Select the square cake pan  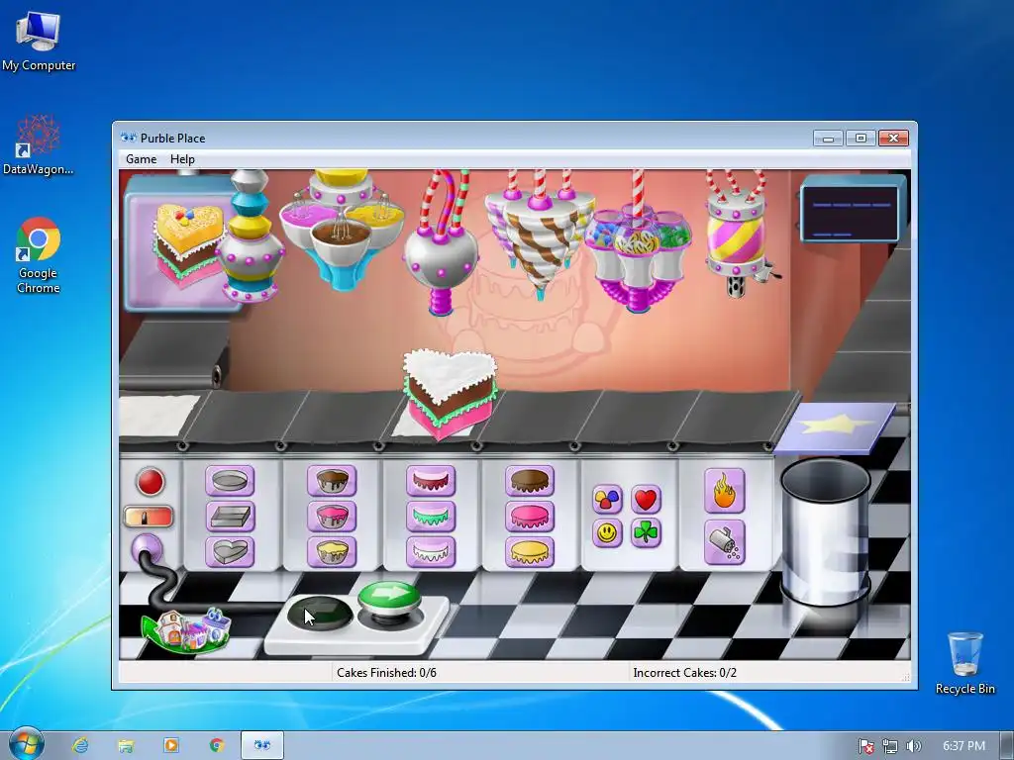click(x=230, y=517)
